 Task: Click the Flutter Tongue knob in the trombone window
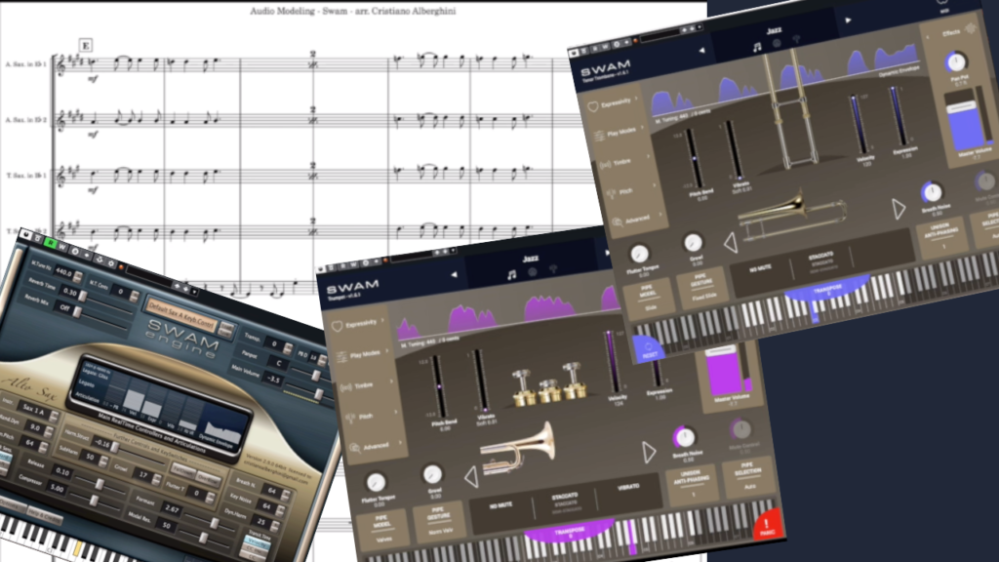[x=639, y=255]
